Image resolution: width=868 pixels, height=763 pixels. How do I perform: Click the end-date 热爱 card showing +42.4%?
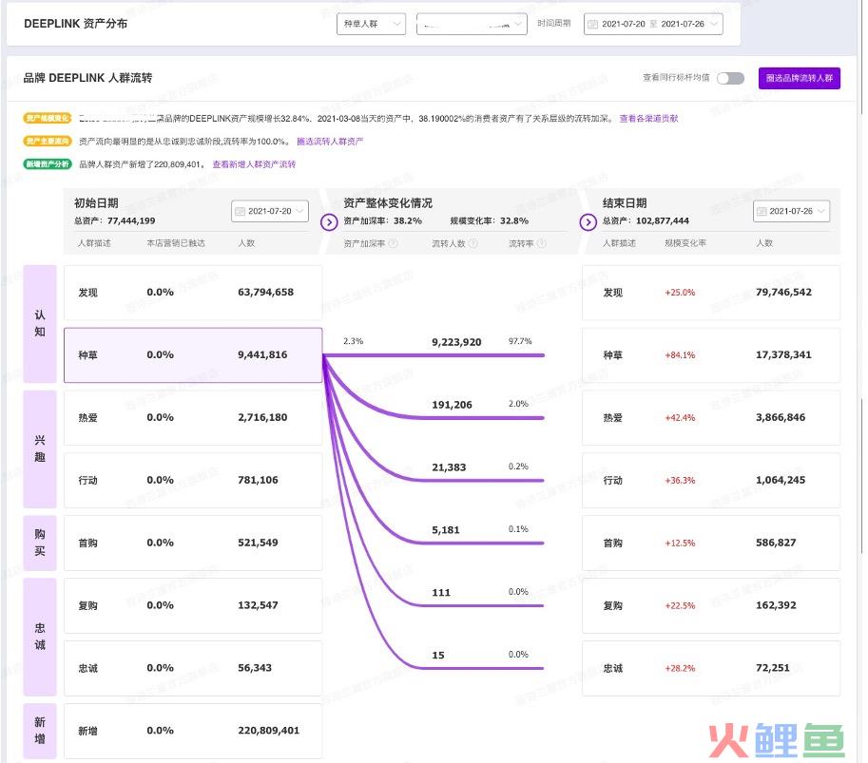coord(711,418)
